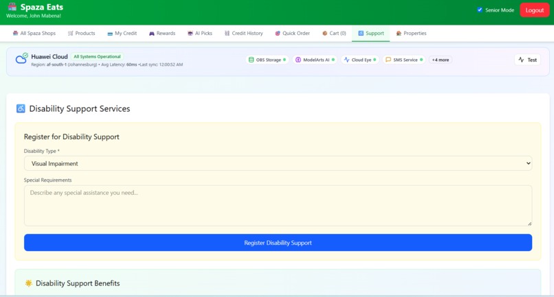The width and height of the screenshot is (554, 297).
Task: Click the shopping cart icon beside Products
Action: tap(70, 33)
